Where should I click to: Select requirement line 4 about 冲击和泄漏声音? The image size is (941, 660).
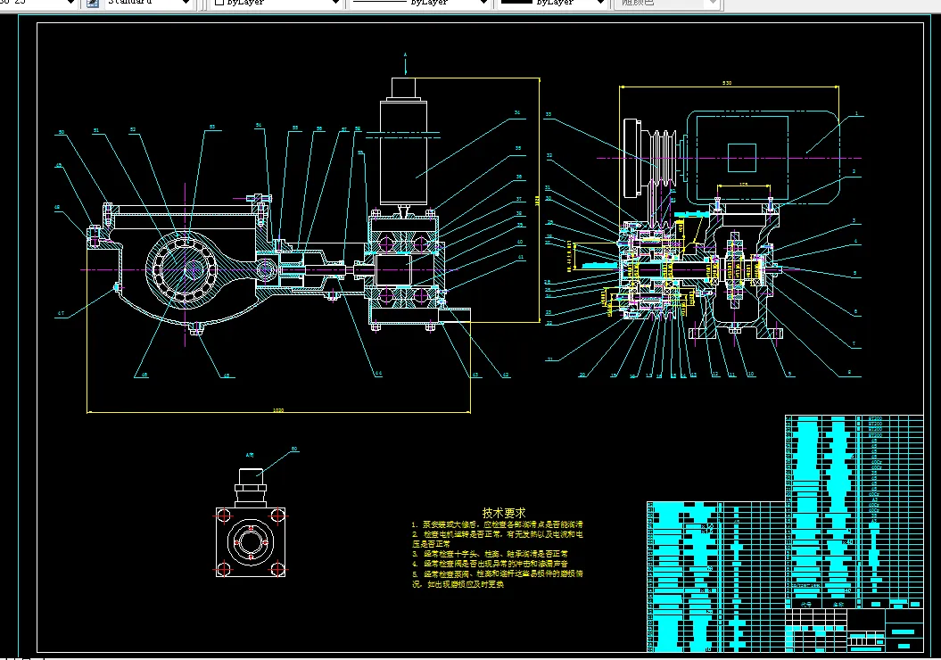click(490, 564)
